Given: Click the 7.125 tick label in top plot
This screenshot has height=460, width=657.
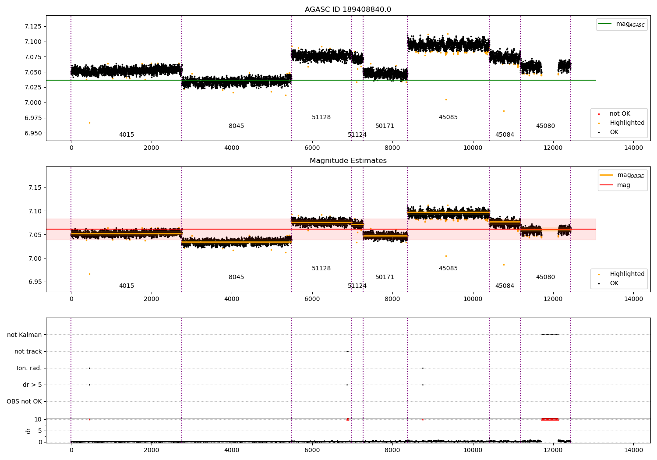Looking at the screenshot, I should tap(33, 27).
